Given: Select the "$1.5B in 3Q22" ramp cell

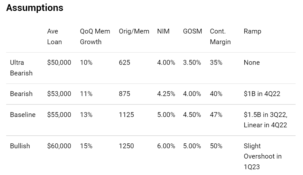Looking at the screenshot, I should 265,115.
